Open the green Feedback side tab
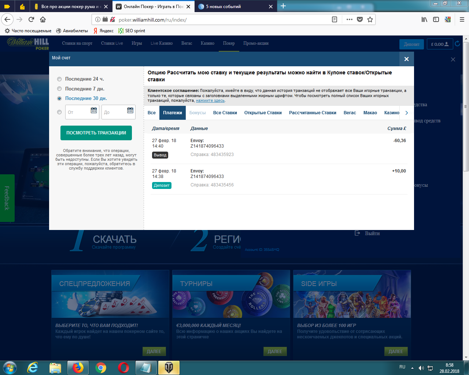469x375 pixels. [x=7, y=198]
